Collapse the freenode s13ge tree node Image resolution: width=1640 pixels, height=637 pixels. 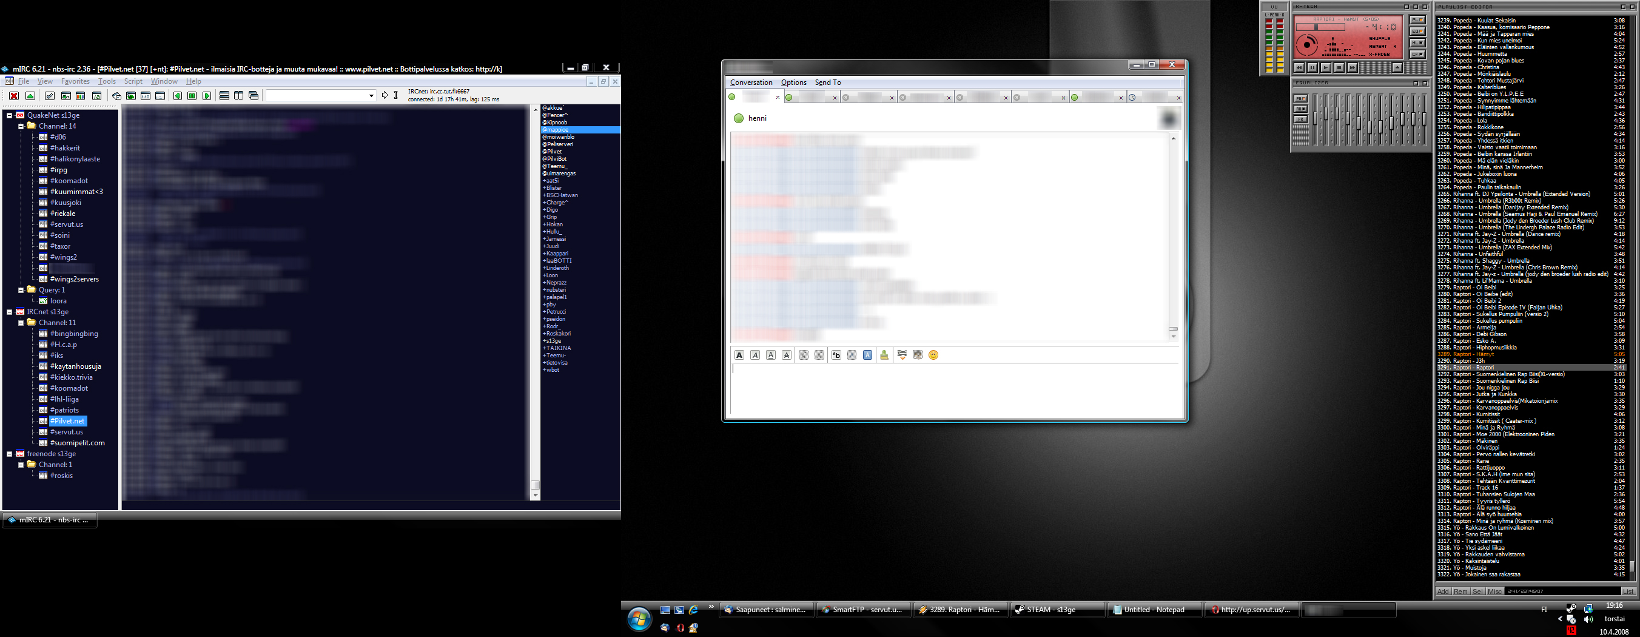point(10,454)
